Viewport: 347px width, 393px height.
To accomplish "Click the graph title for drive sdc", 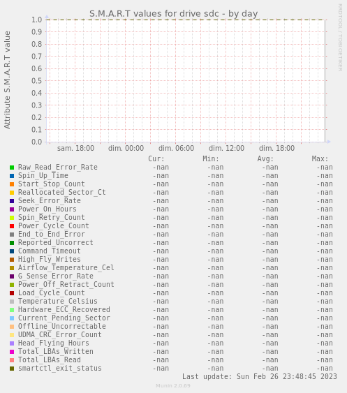I will tap(173, 13).
